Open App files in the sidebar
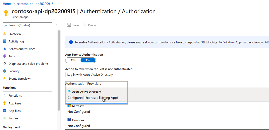 14,111
